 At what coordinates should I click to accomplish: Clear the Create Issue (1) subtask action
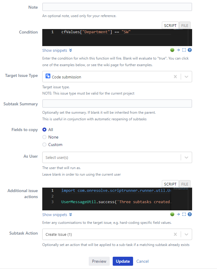click(x=175, y=234)
